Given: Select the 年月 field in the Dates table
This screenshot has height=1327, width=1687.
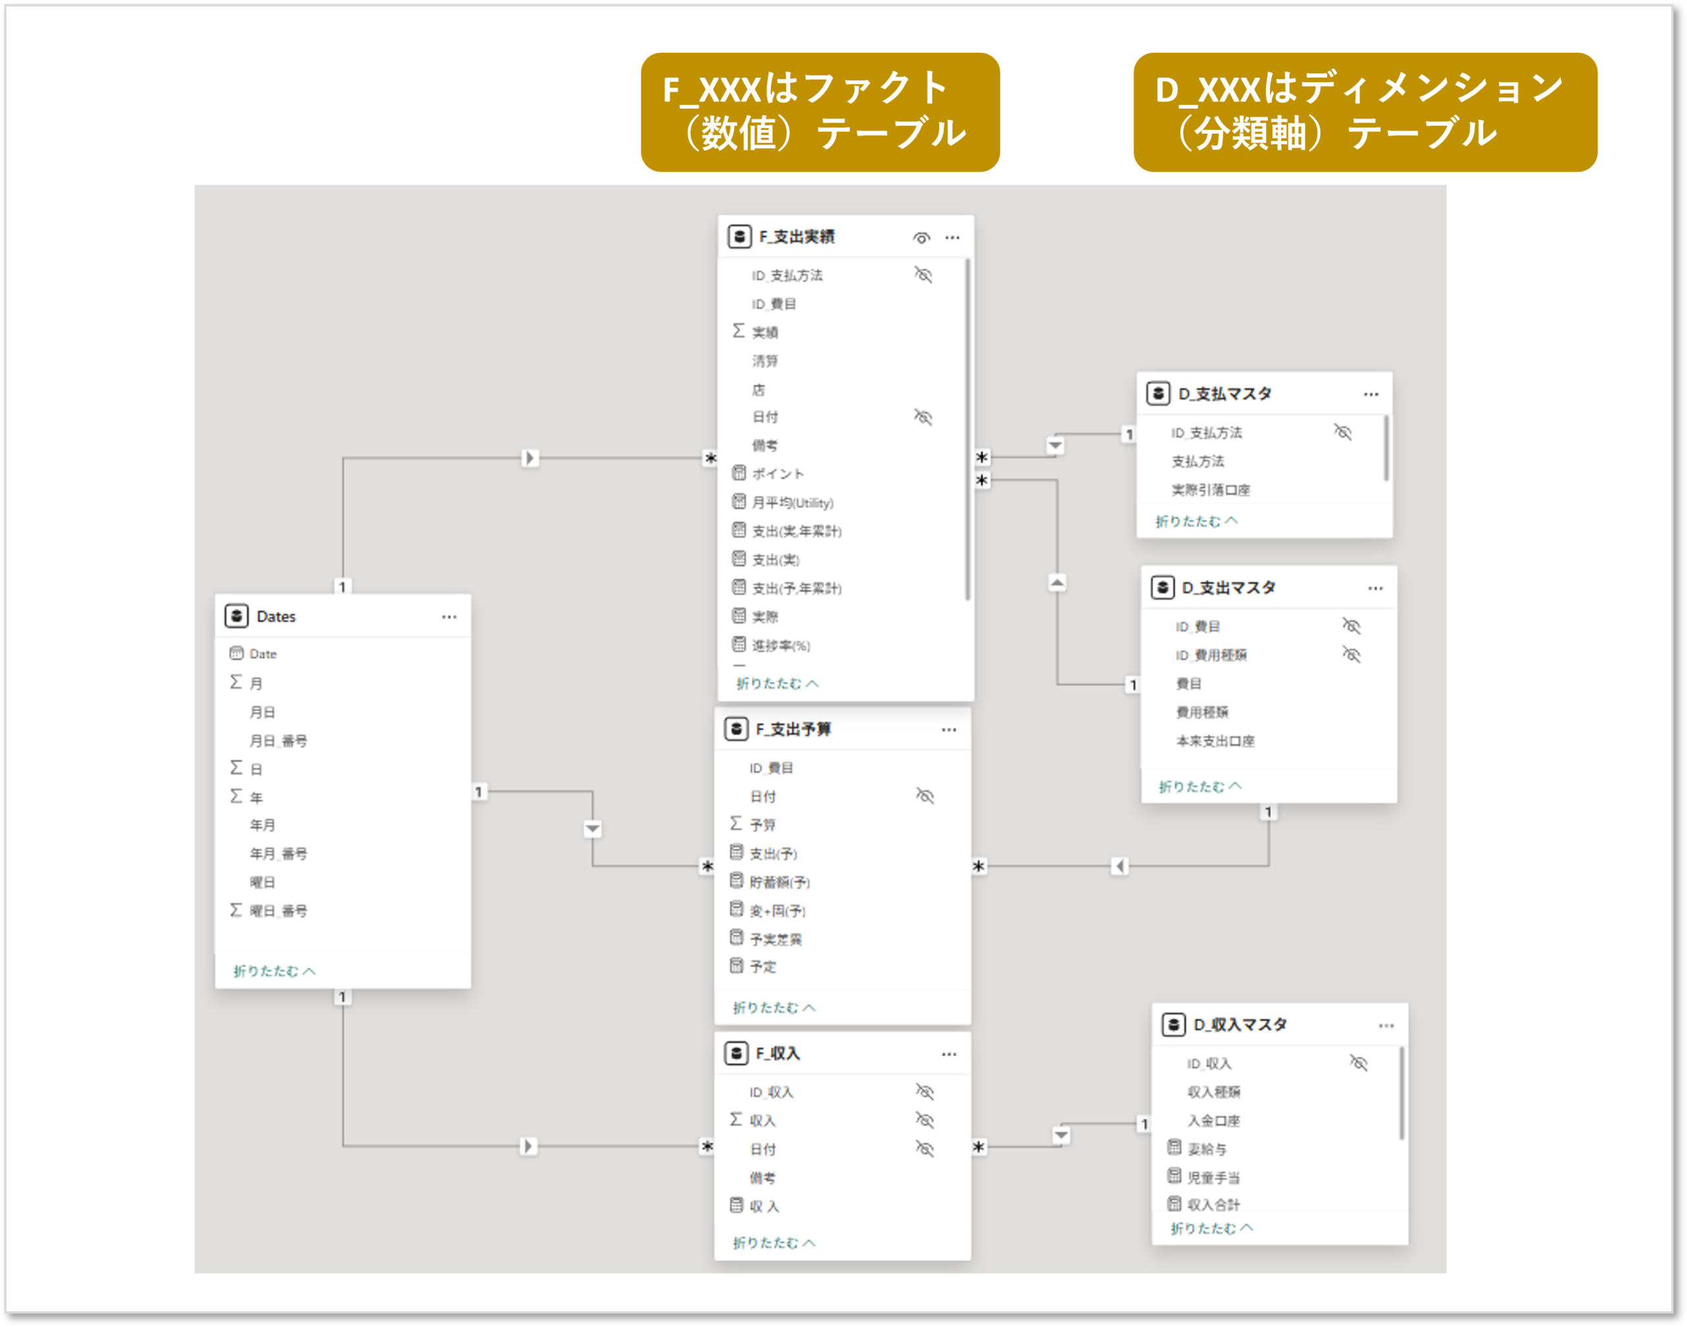Looking at the screenshot, I should [262, 825].
